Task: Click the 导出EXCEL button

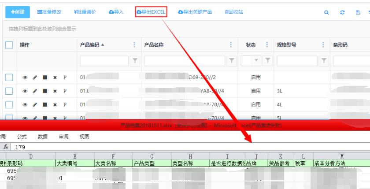Action: (151, 12)
